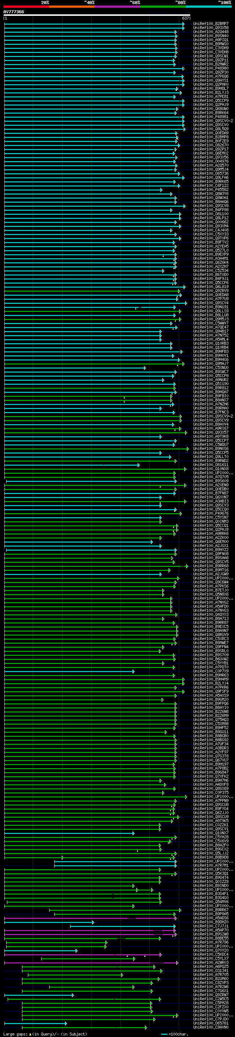Viewport: 235px width, 1037px height.
Task: Open UniRef100_B9N0S6 hit label
Action: [x=210, y=448]
